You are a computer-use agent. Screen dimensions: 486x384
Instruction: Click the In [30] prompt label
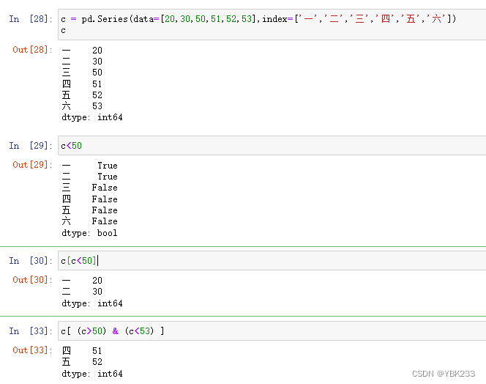[x=31, y=261]
